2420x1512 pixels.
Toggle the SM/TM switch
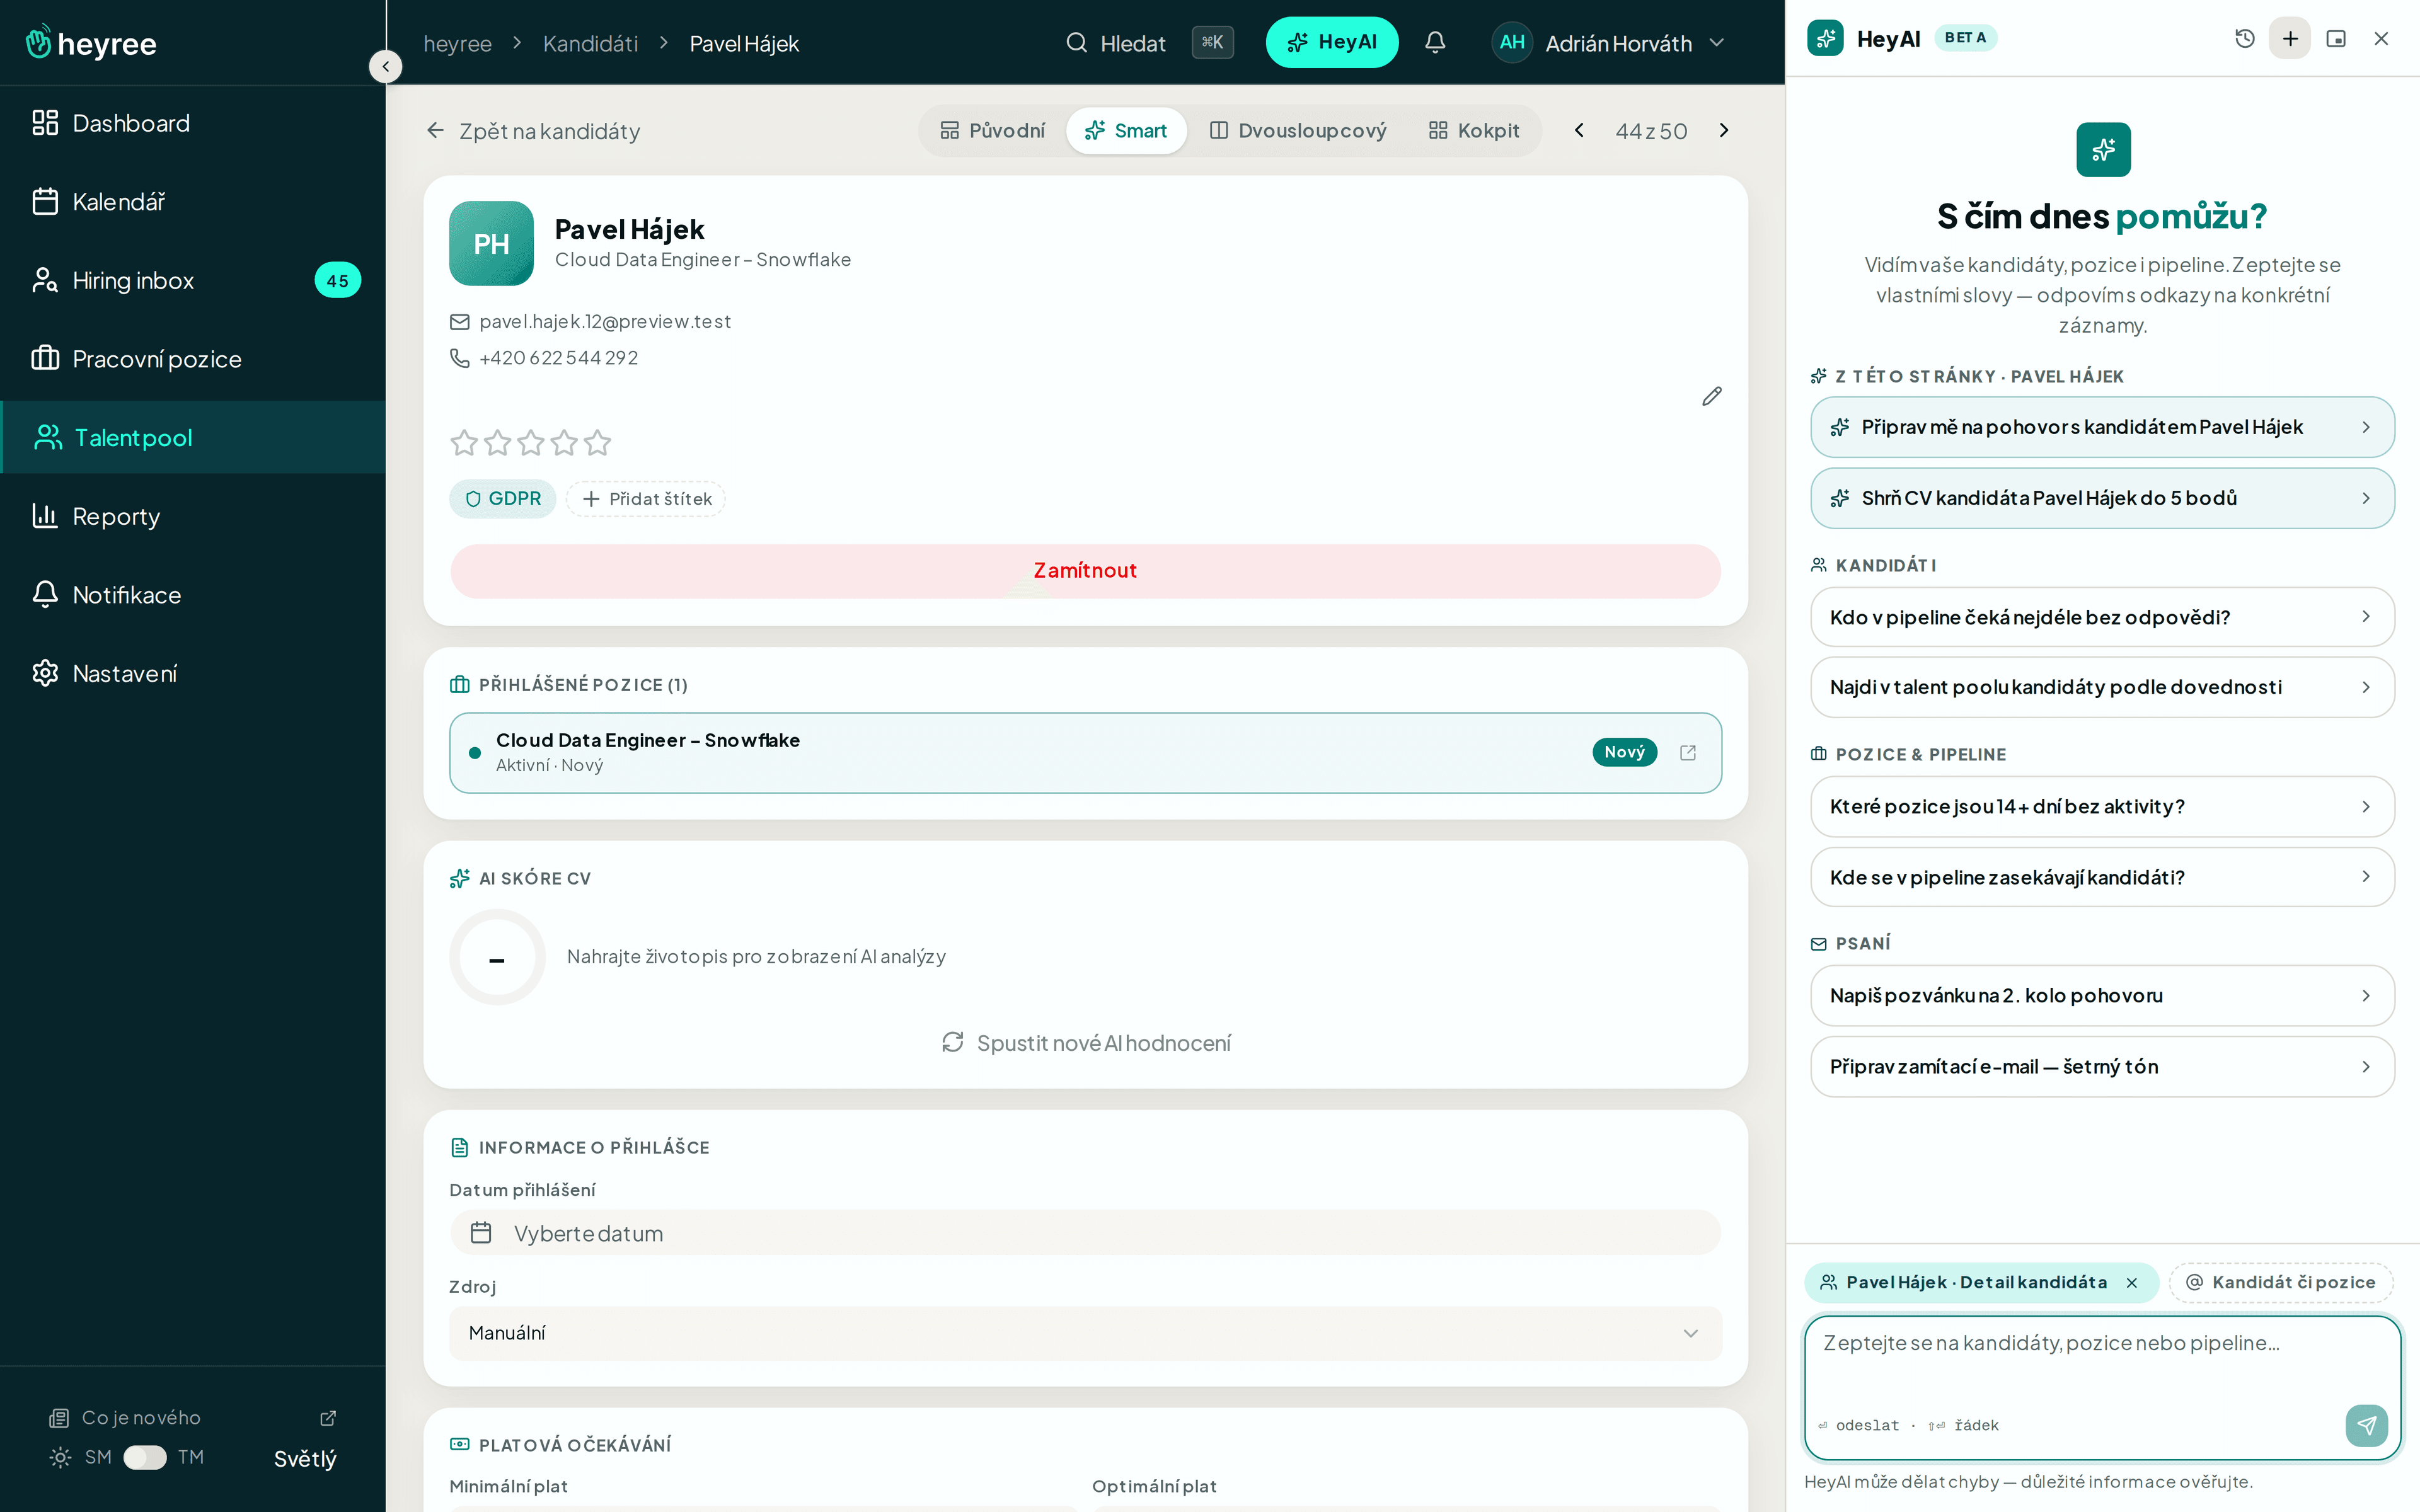point(145,1458)
